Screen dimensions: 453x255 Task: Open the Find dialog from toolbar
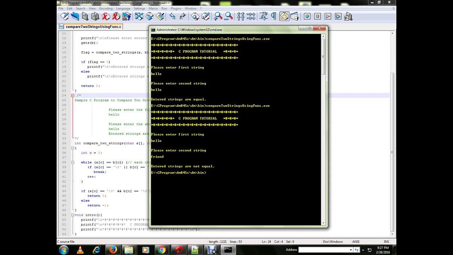click(195, 16)
